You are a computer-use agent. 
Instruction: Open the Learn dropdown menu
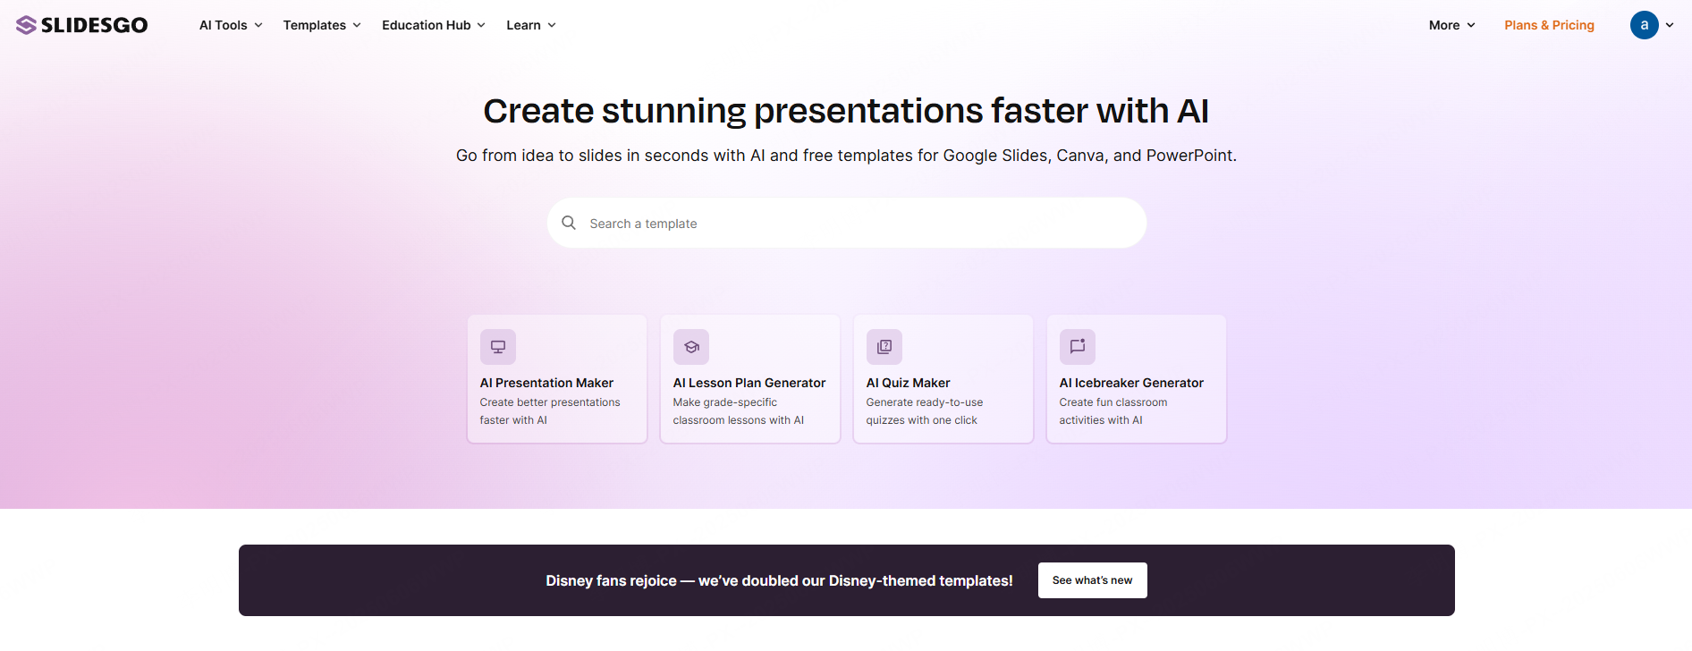point(530,25)
